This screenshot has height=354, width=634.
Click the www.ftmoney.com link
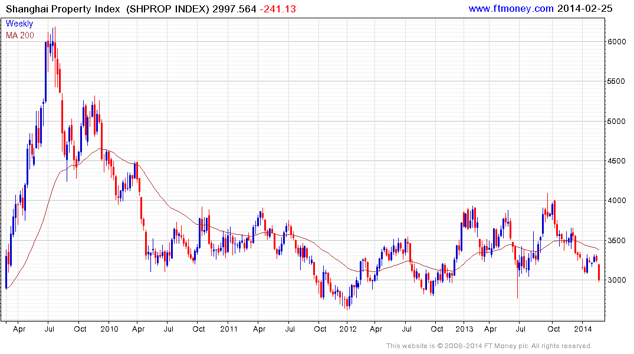511,8
